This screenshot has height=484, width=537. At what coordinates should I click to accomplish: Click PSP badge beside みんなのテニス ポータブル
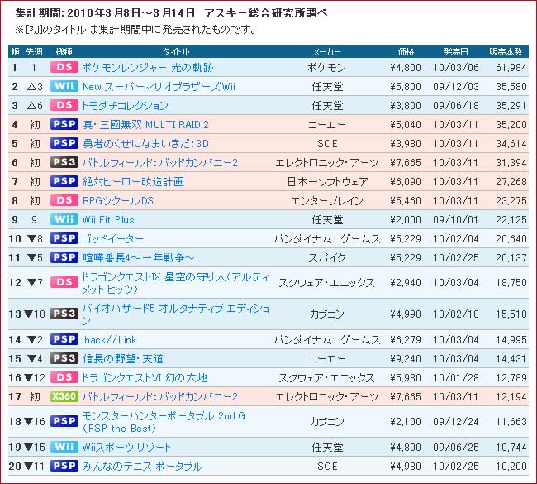coord(64,466)
